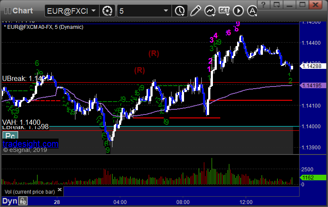Close the chart window
Screen dimensions: 328x207
pyautogui.click(x=316, y=5)
